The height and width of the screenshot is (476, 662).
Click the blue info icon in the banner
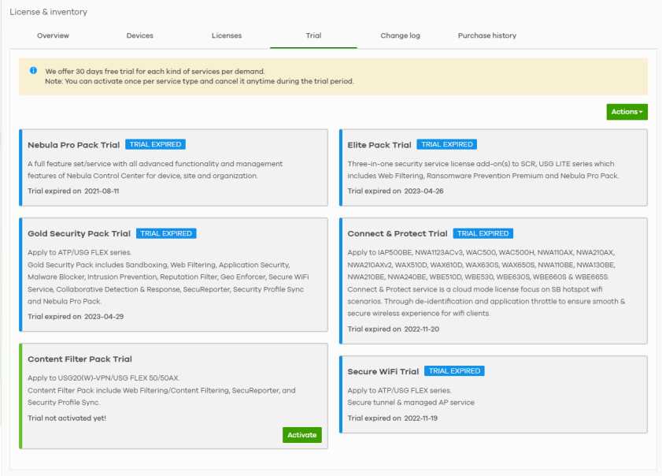(x=33, y=71)
